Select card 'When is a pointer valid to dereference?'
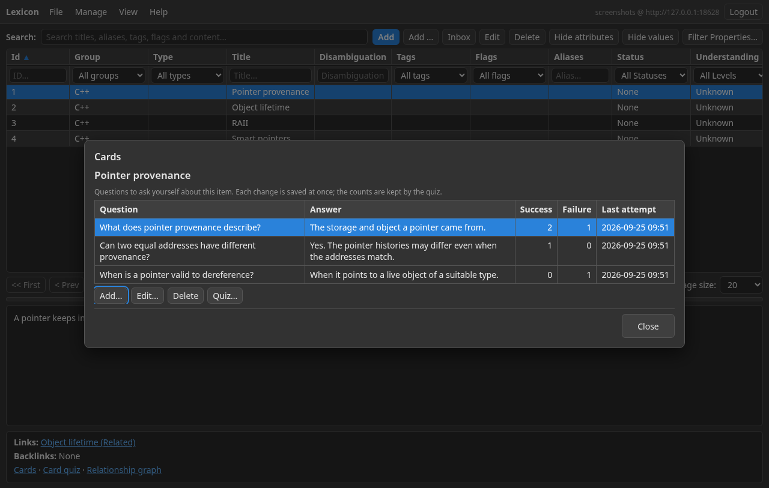Screen dimensions: 769x488 click(x=199, y=275)
